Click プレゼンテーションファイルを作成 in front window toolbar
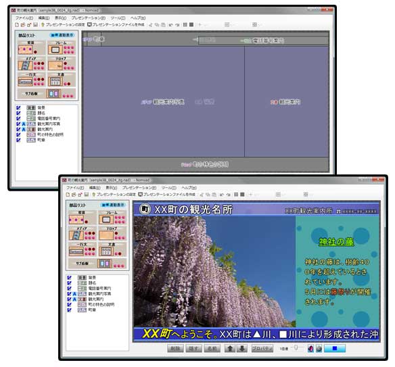This screenshot has height=367, width=395. pos(167,195)
